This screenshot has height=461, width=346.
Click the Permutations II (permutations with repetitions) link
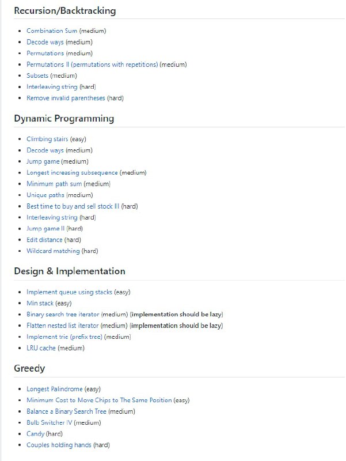tap(92, 65)
